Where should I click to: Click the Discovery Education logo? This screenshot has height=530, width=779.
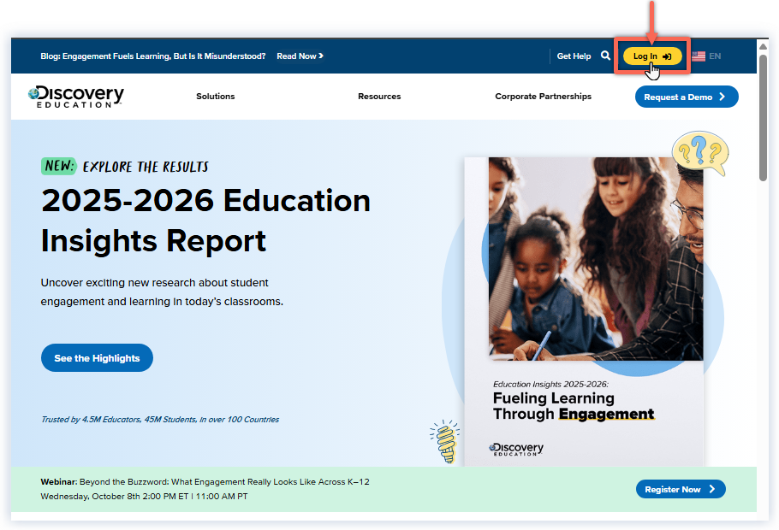coord(75,96)
